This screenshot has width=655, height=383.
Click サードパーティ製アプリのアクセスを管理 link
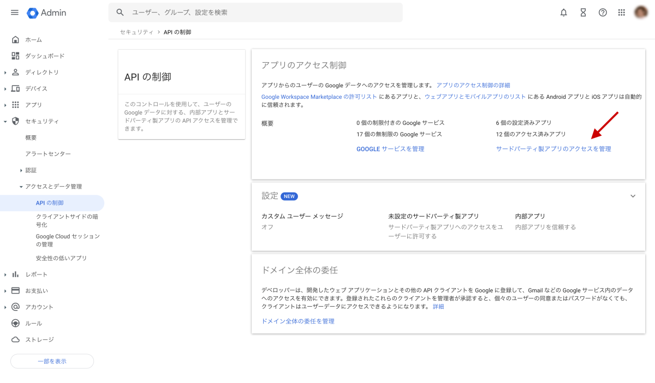[553, 149]
